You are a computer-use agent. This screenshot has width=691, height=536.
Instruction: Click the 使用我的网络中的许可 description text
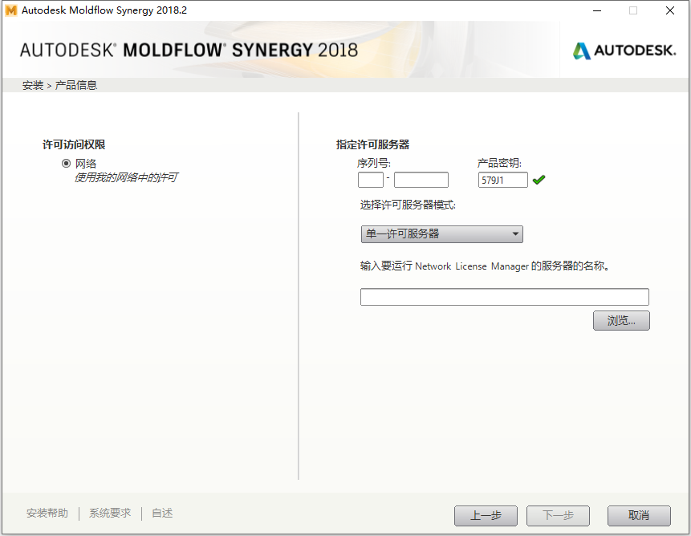tap(126, 177)
